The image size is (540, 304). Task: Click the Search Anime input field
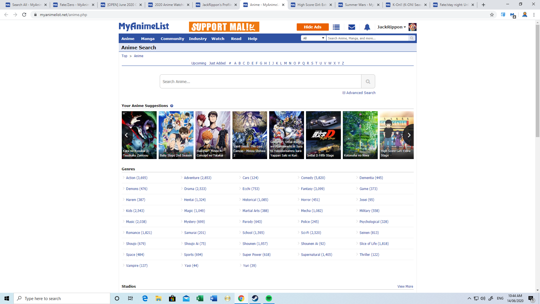point(260,81)
